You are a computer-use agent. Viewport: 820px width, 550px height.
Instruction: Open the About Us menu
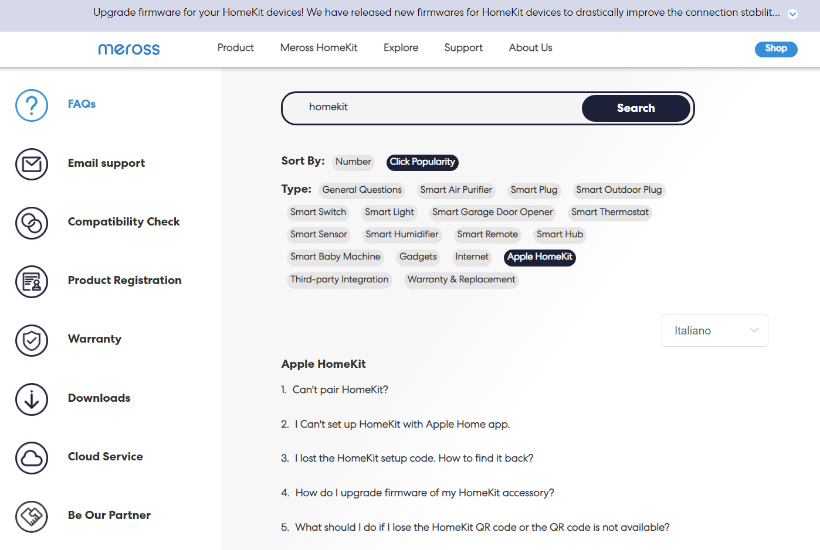tap(531, 48)
